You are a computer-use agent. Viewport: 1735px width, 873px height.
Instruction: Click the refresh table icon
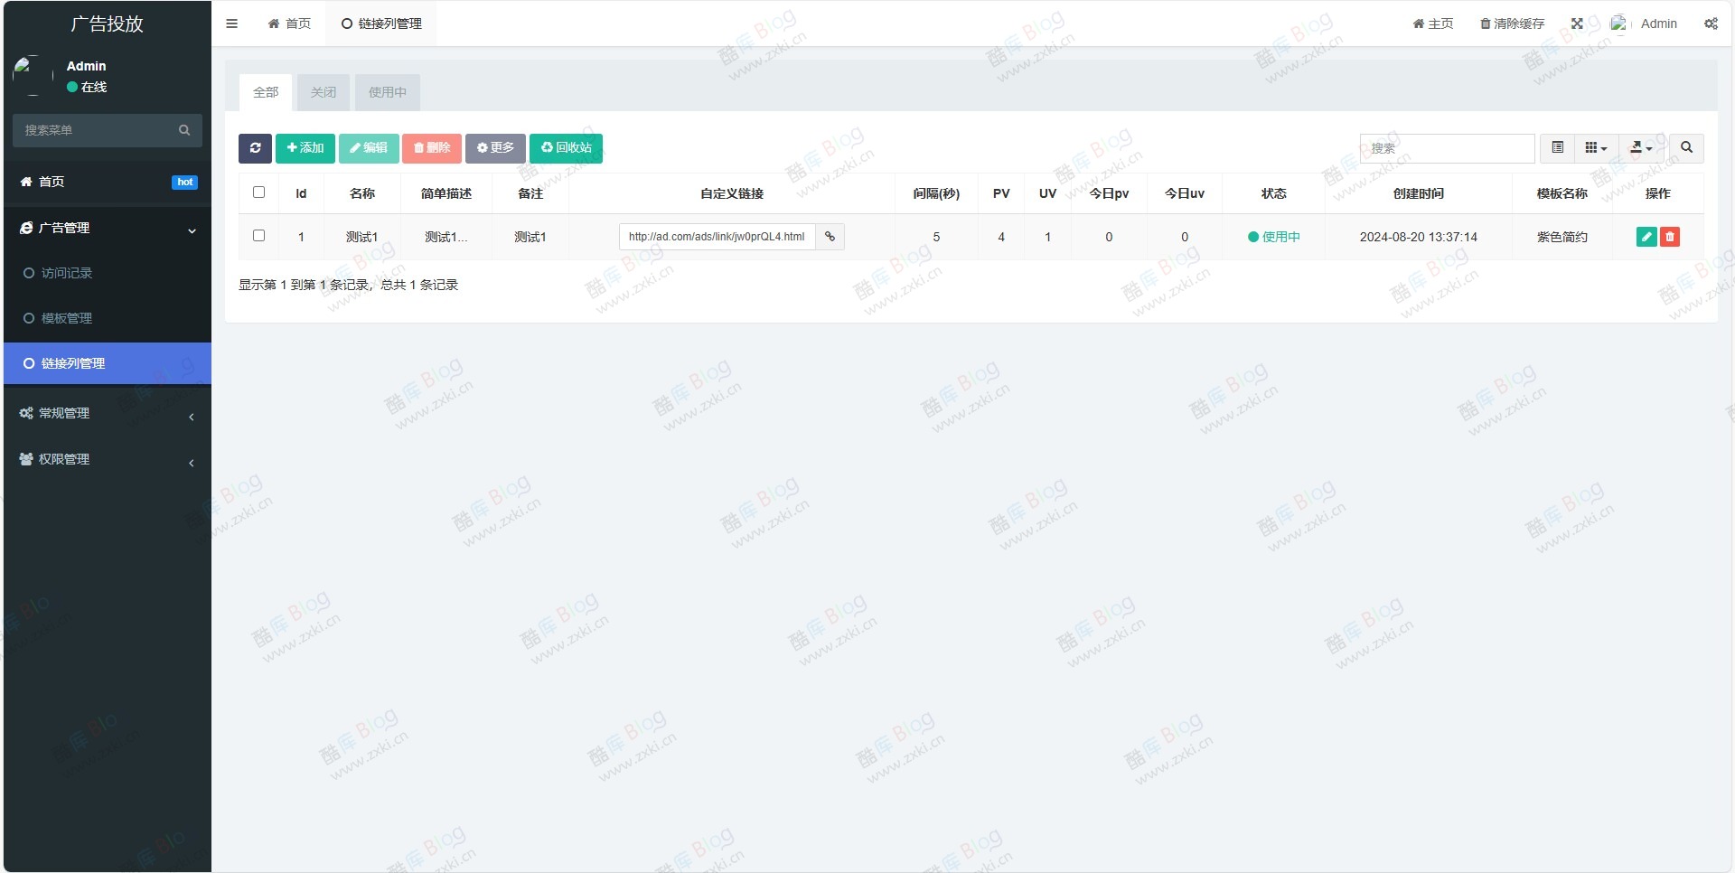click(256, 148)
